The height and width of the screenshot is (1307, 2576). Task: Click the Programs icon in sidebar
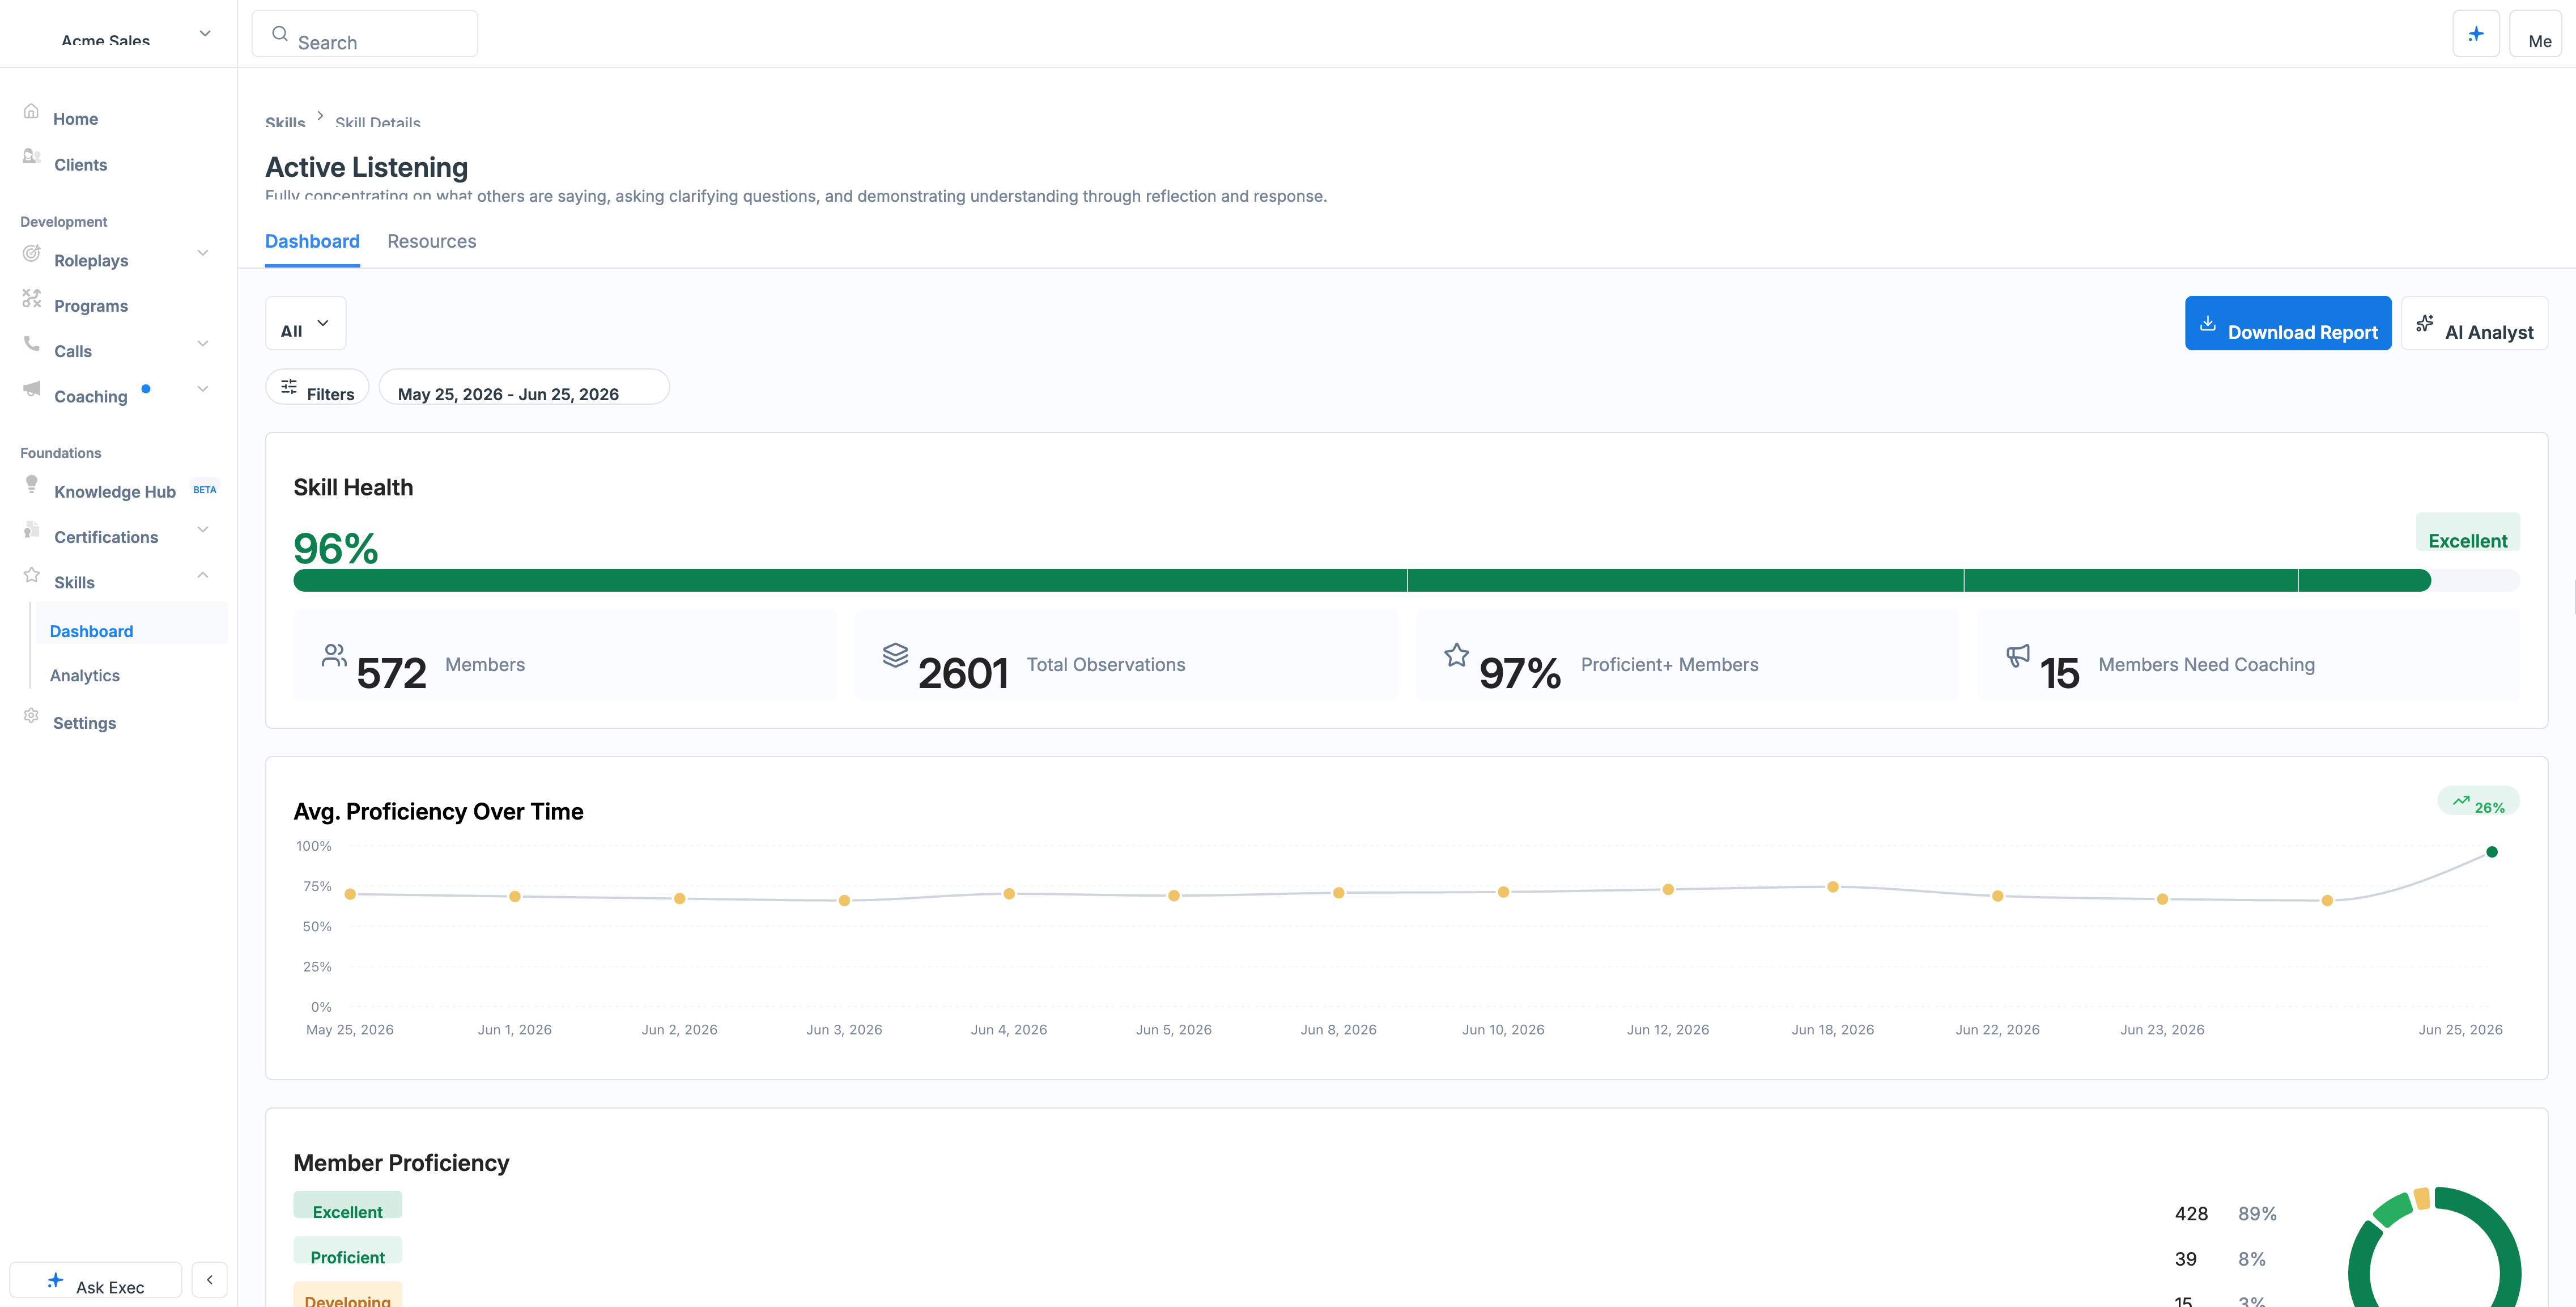31,298
